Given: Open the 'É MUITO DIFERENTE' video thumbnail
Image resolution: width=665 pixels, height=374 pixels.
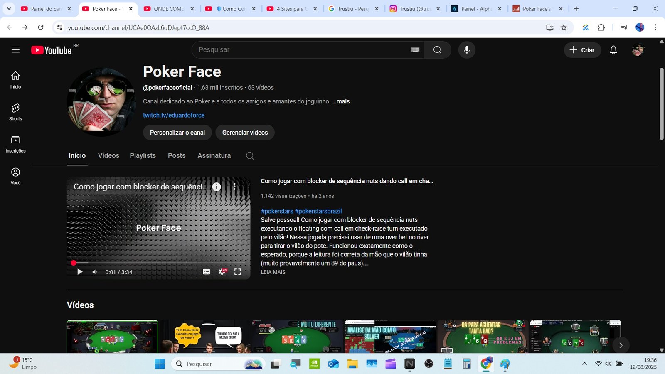Looking at the screenshot, I should (297, 337).
